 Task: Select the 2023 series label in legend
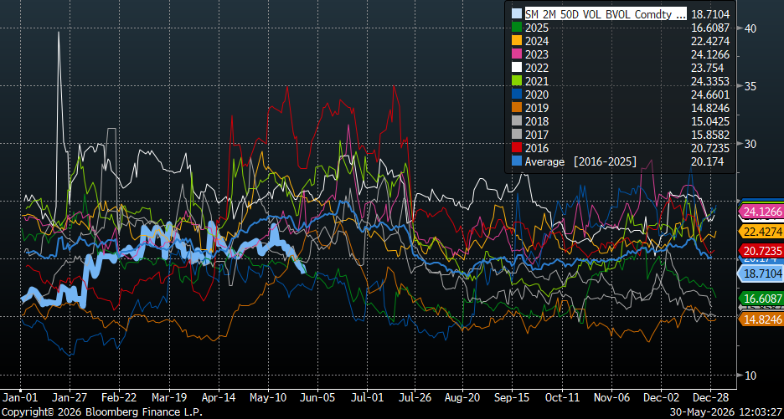[x=535, y=54]
